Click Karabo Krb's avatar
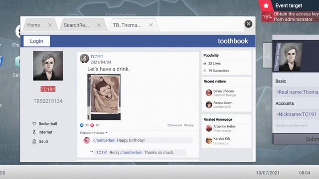The width and height of the screenshot is (319, 179). [x=209, y=140]
